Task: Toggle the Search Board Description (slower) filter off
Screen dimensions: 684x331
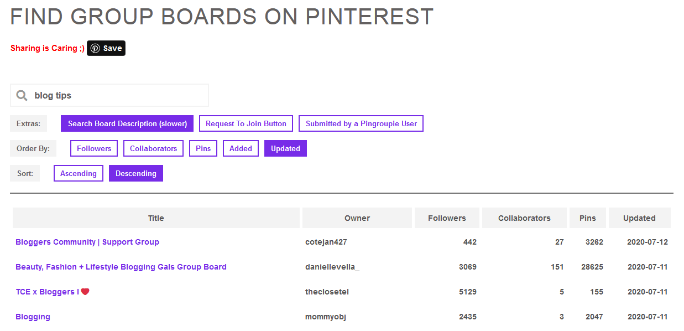Action: coord(127,123)
